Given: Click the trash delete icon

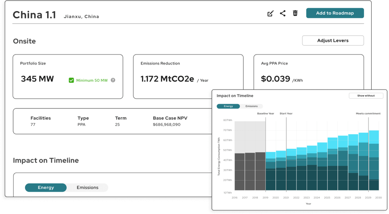Looking at the screenshot, I should pyautogui.click(x=295, y=13).
